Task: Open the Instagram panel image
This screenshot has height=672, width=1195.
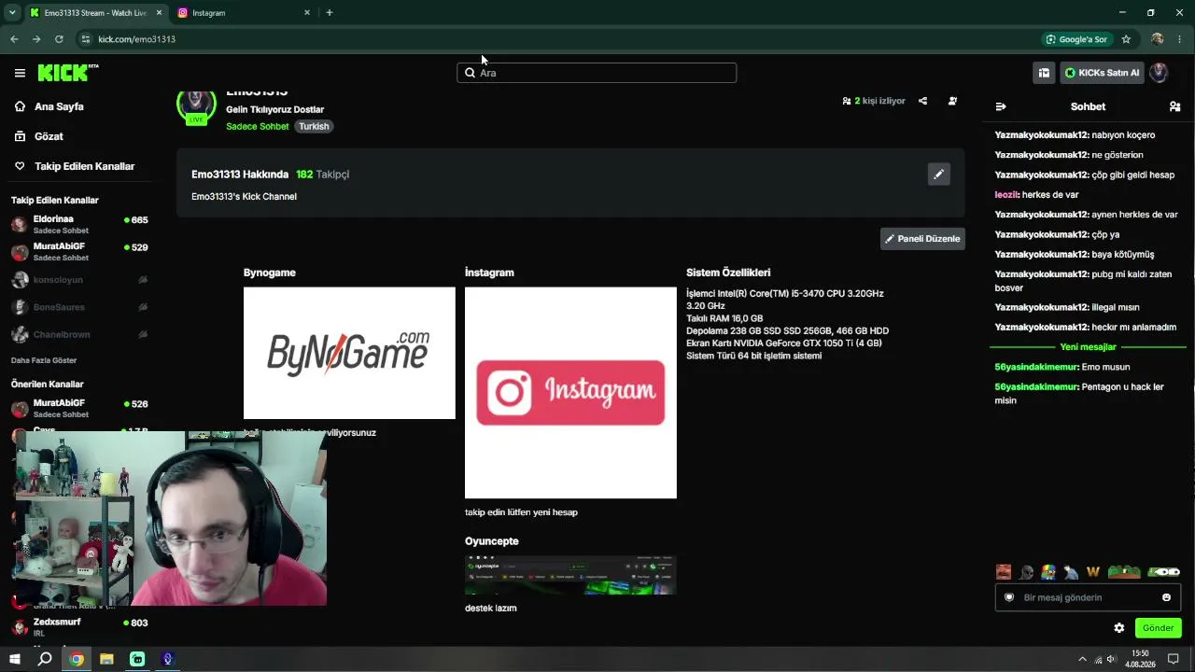Action: [570, 393]
